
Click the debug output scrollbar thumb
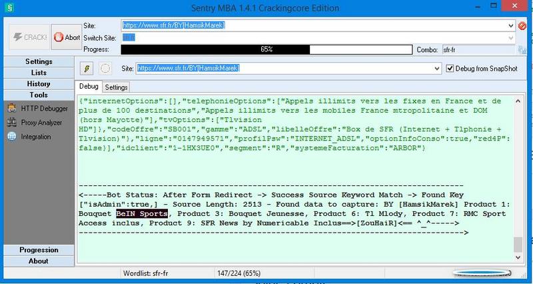click(518, 245)
